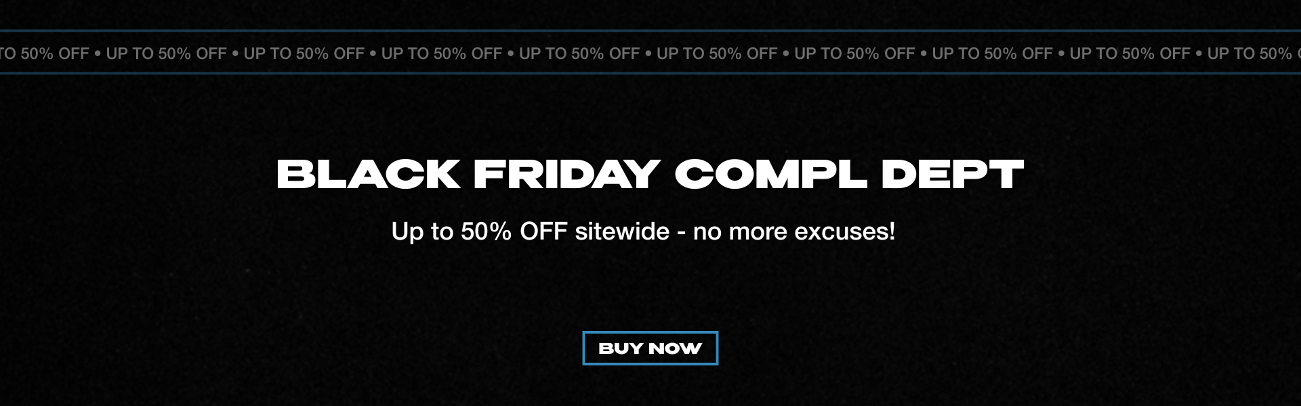The height and width of the screenshot is (406, 1301).
Task: Click the Black Friday Compl Dept headline
Action: pyautogui.click(x=650, y=175)
